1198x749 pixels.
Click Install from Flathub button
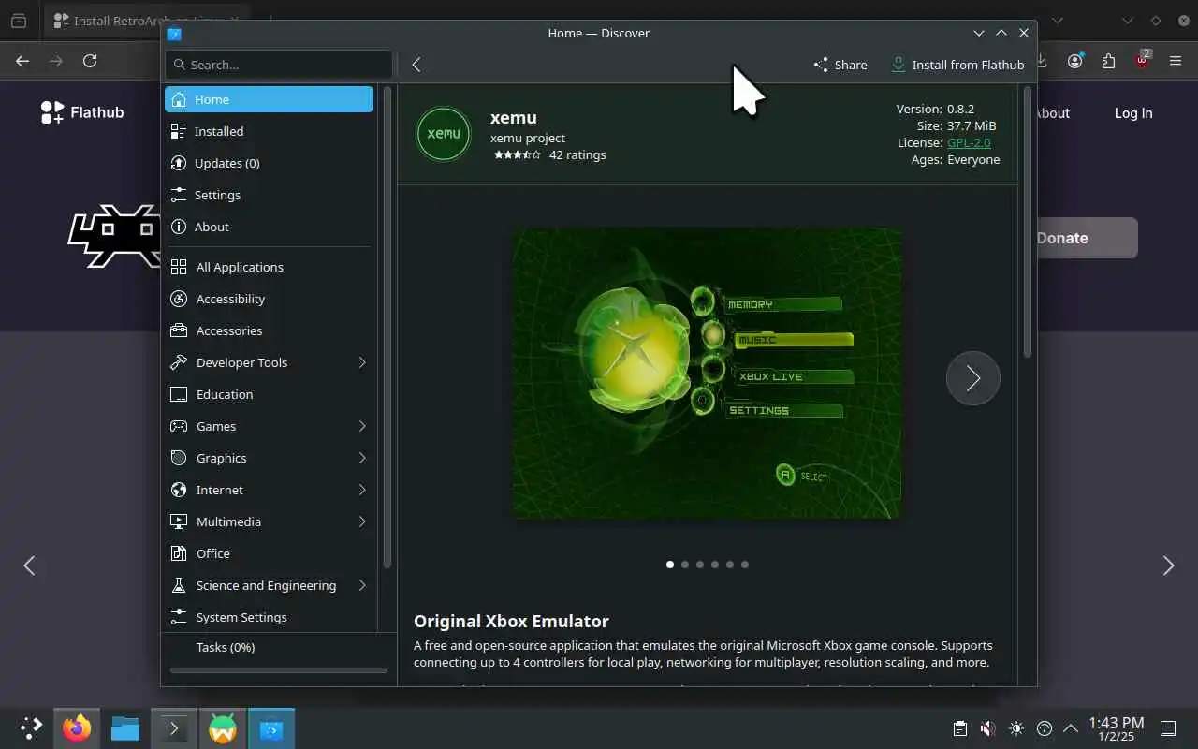tap(957, 65)
